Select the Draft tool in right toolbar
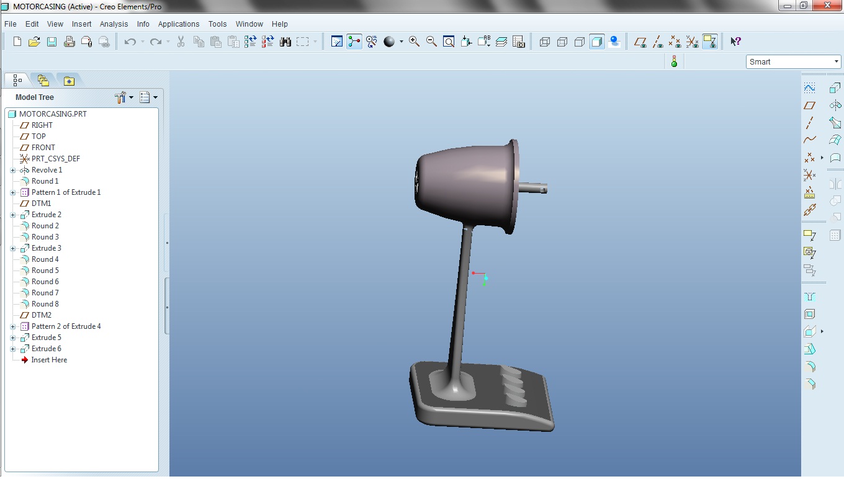This screenshot has height=479, width=844. (x=809, y=349)
